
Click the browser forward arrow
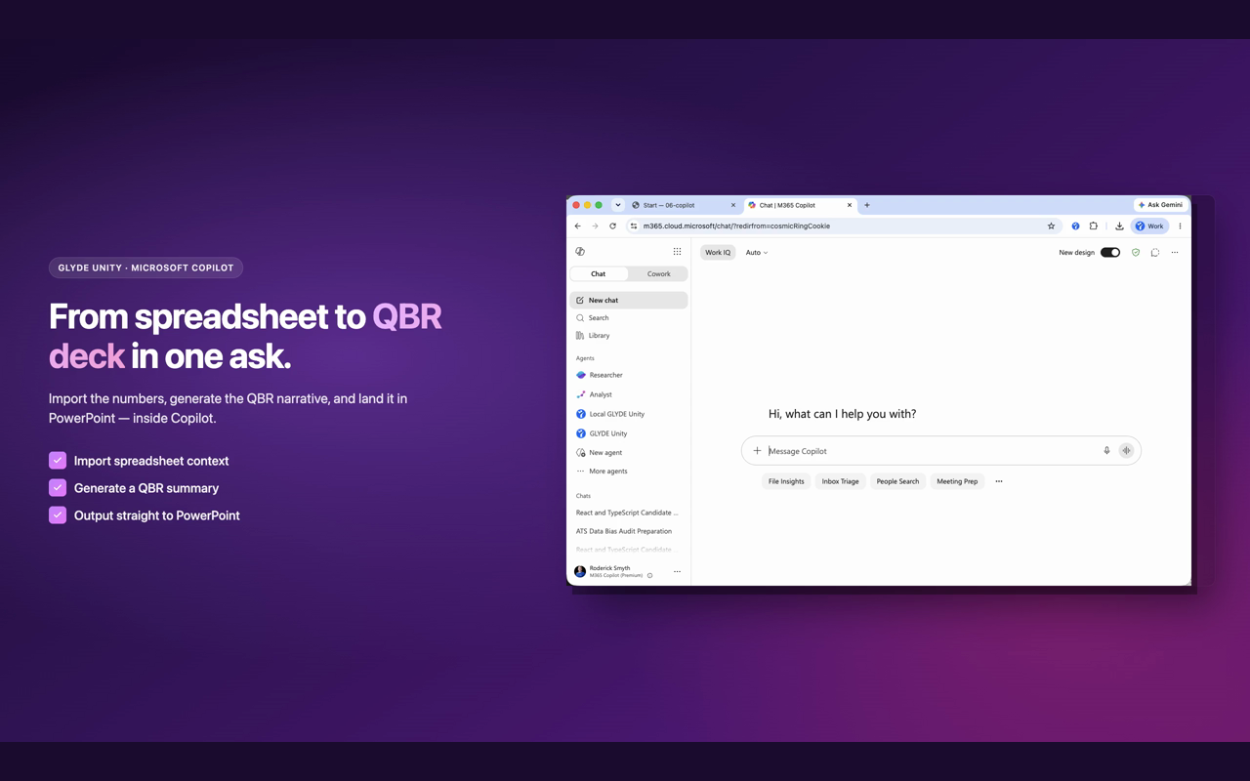tap(595, 226)
